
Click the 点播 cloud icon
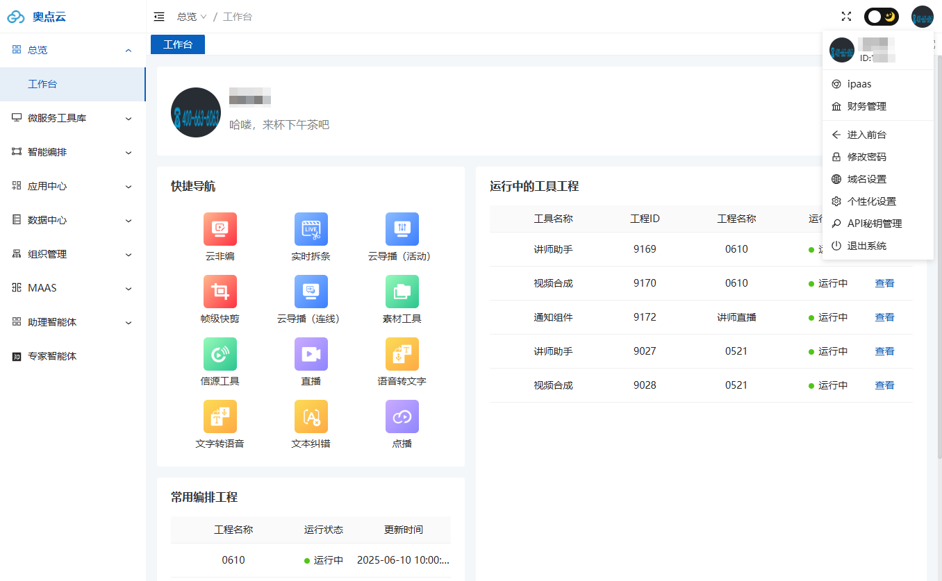402,416
